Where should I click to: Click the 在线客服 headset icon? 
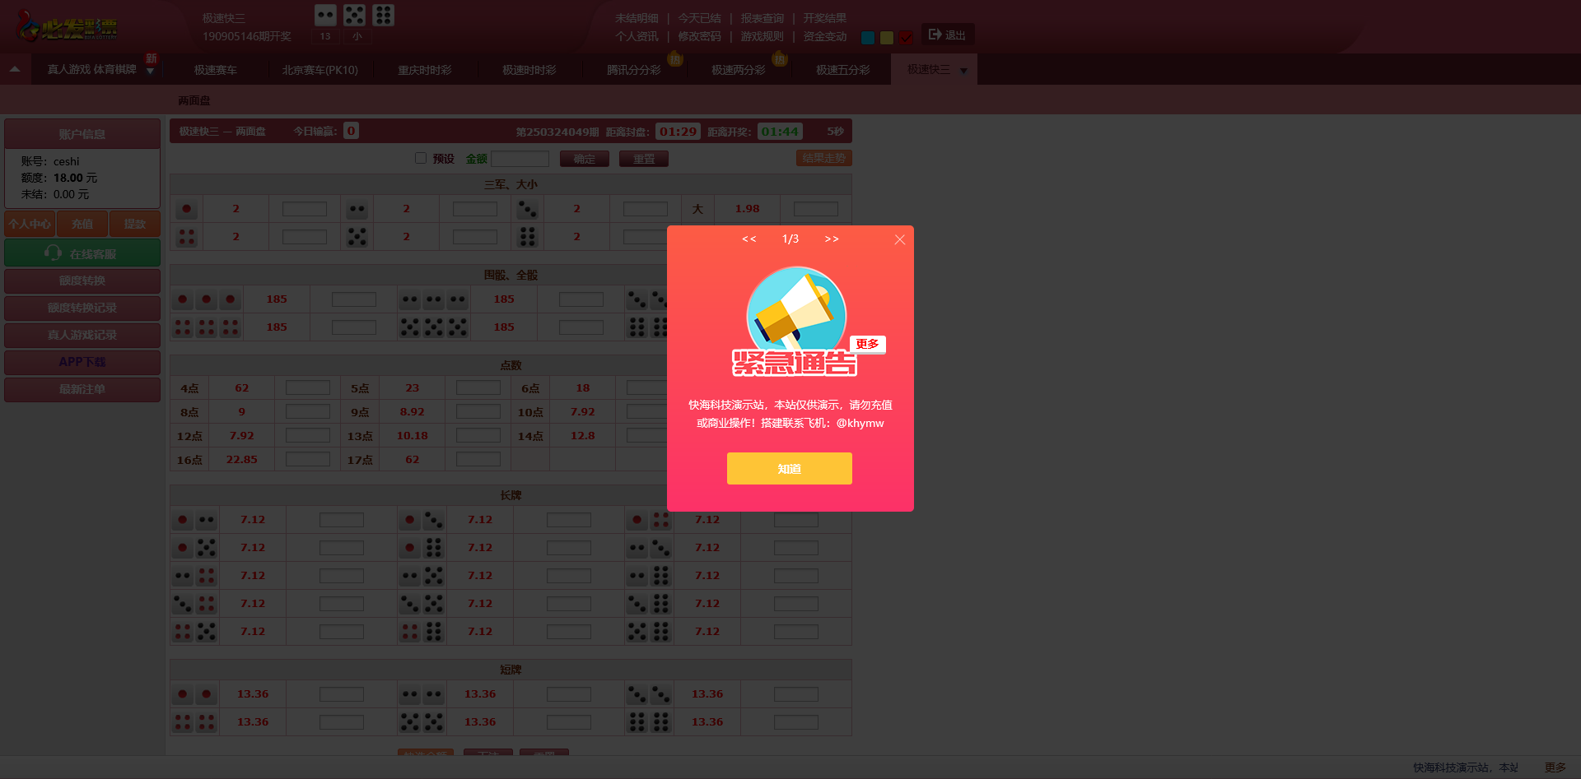(x=54, y=253)
